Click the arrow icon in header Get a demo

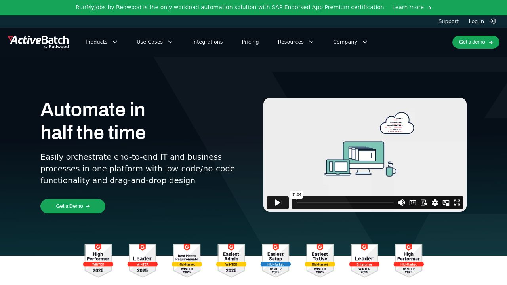(491, 42)
